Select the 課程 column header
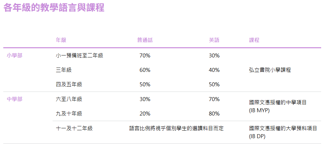 point(254,40)
